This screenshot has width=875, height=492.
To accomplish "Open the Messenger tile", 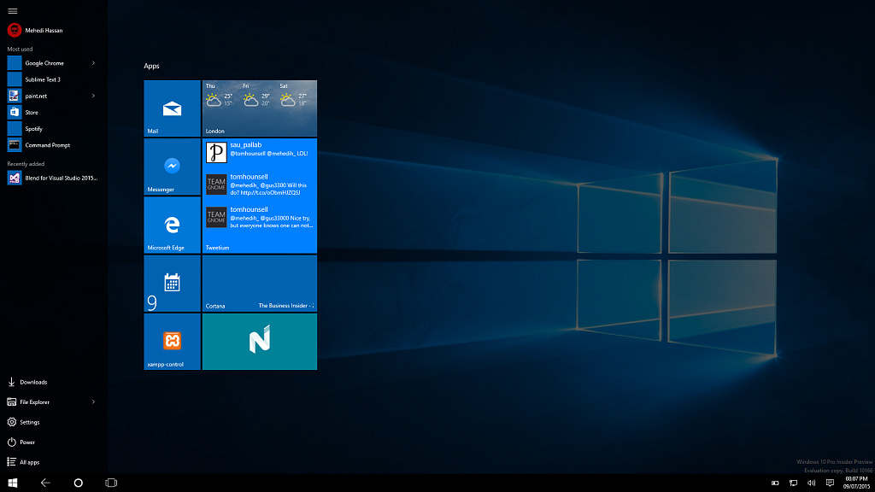I will click(172, 167).
